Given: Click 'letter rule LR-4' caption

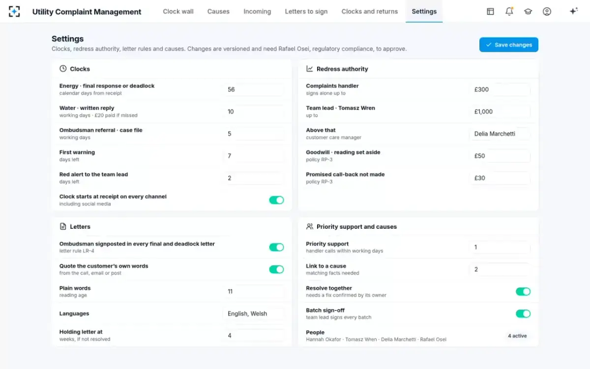Looking at the screenshot, I should (78, 251).
